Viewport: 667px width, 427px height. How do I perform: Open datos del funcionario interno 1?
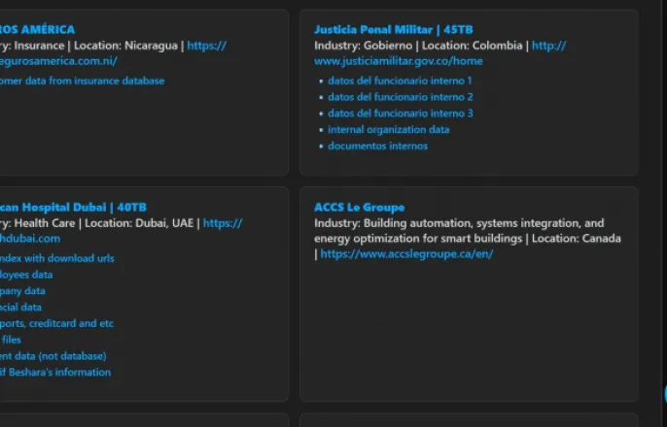click(400, 81)
